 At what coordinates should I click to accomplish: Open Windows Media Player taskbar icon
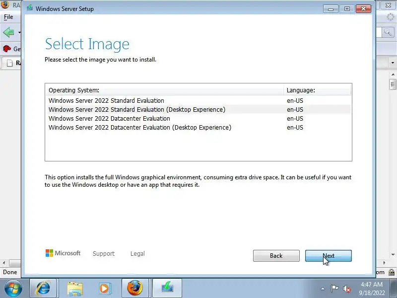click(104, 289)
